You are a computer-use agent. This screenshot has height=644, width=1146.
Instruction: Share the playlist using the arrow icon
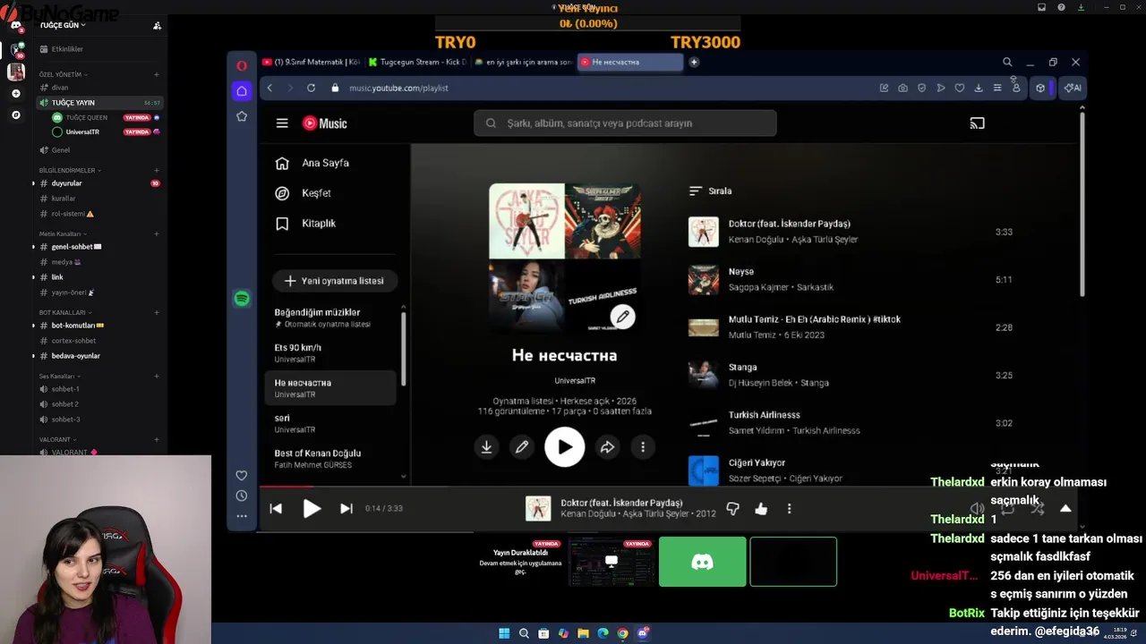(607, 447)
